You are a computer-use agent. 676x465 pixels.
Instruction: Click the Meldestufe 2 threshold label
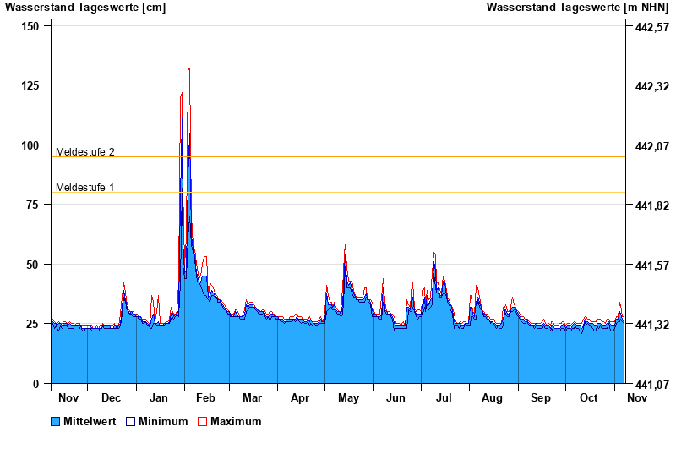click(x=84, y=152)
